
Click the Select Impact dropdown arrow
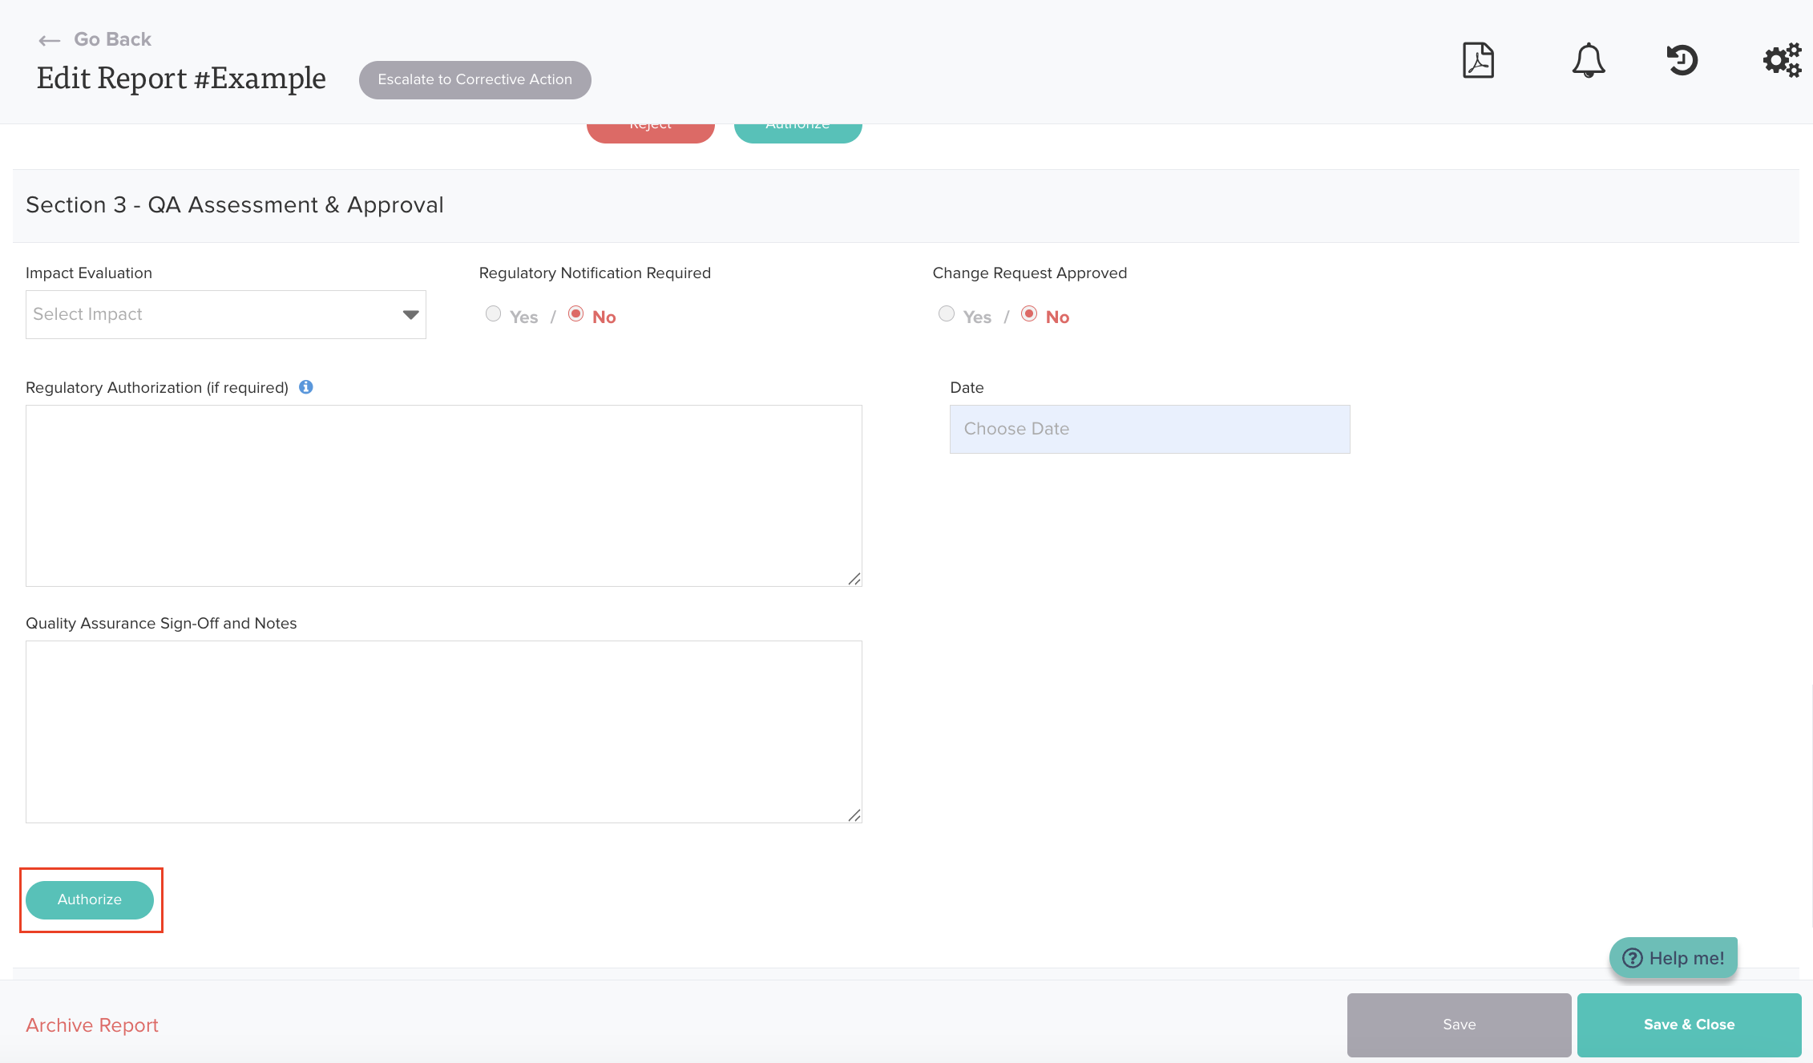[410, 314]
